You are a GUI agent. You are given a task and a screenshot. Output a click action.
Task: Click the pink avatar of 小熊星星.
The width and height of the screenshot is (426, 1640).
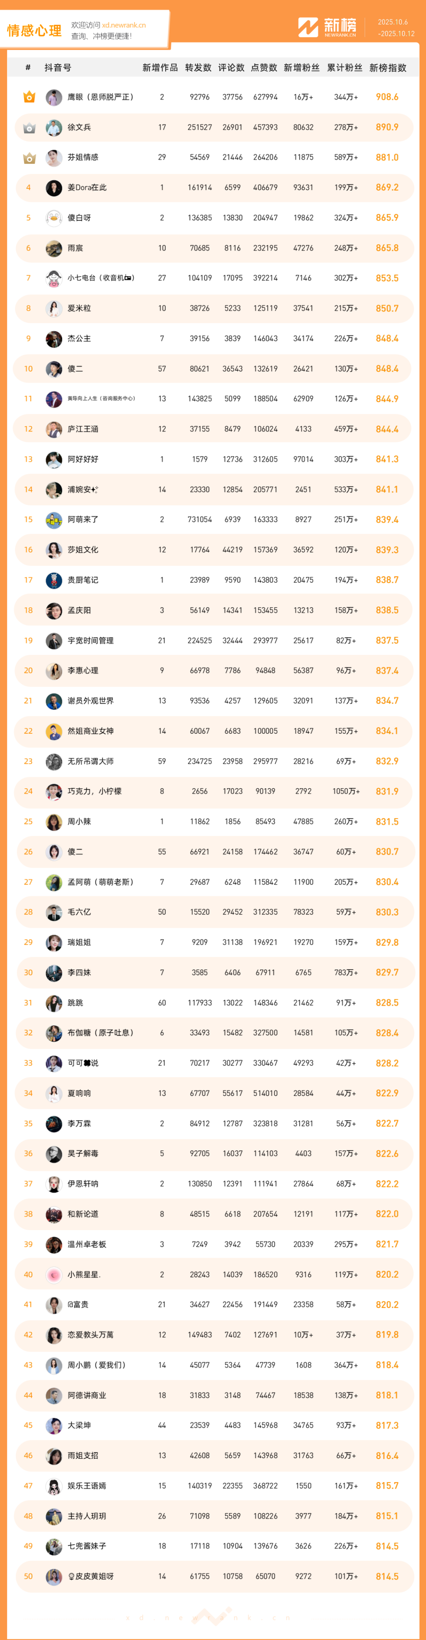(x=54, y=1274)
